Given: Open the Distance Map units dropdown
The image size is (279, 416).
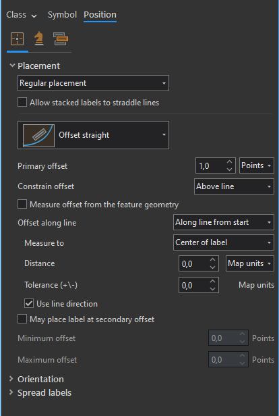Looking at the screenshot, I should pyautogui.click(x=250, y=263).
